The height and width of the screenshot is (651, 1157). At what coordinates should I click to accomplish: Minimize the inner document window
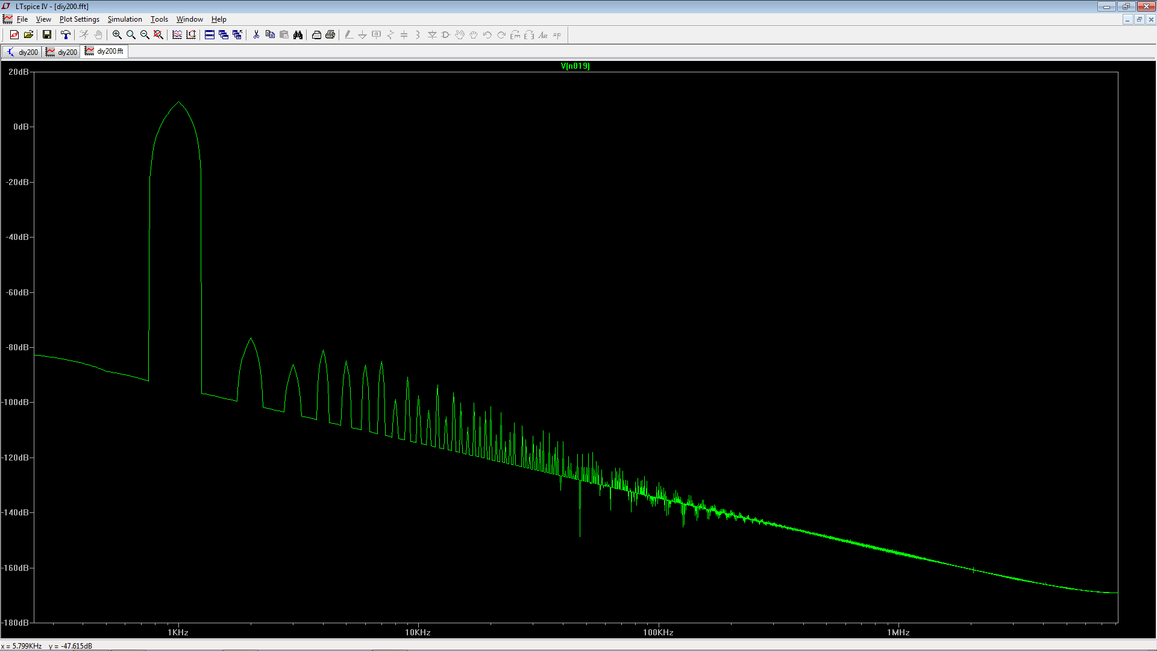click(1127, 19)
